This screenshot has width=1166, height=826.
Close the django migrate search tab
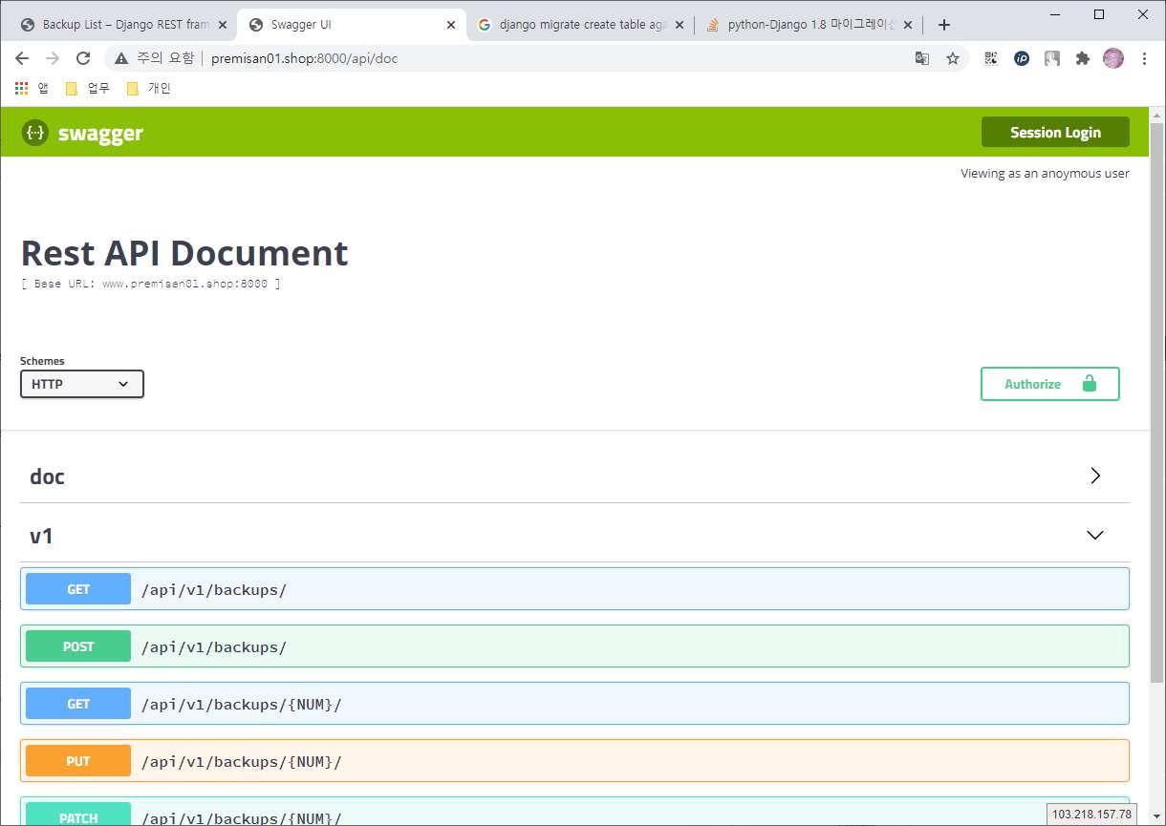680,25
